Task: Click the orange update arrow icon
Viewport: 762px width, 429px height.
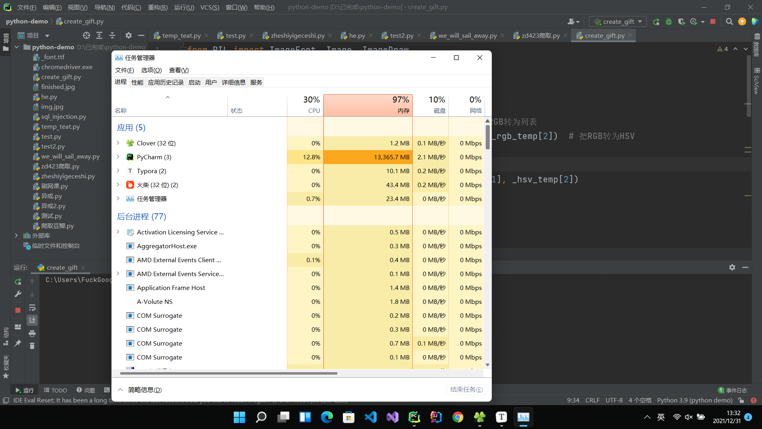Action: (x=742, y=22)
